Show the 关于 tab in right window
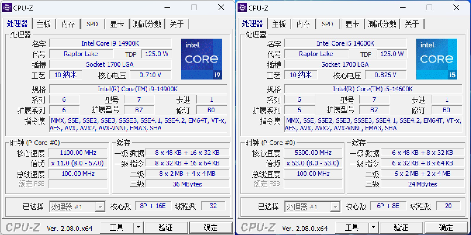 pos(412,24)
